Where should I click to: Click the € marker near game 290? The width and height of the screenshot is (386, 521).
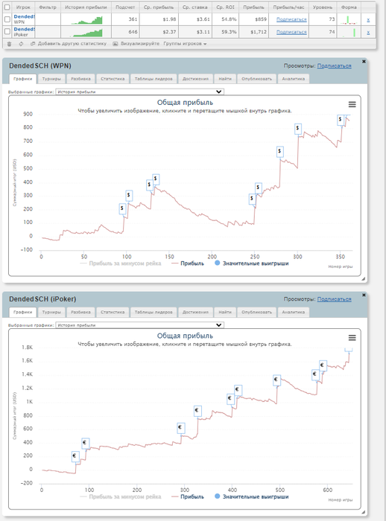point(180,428)
